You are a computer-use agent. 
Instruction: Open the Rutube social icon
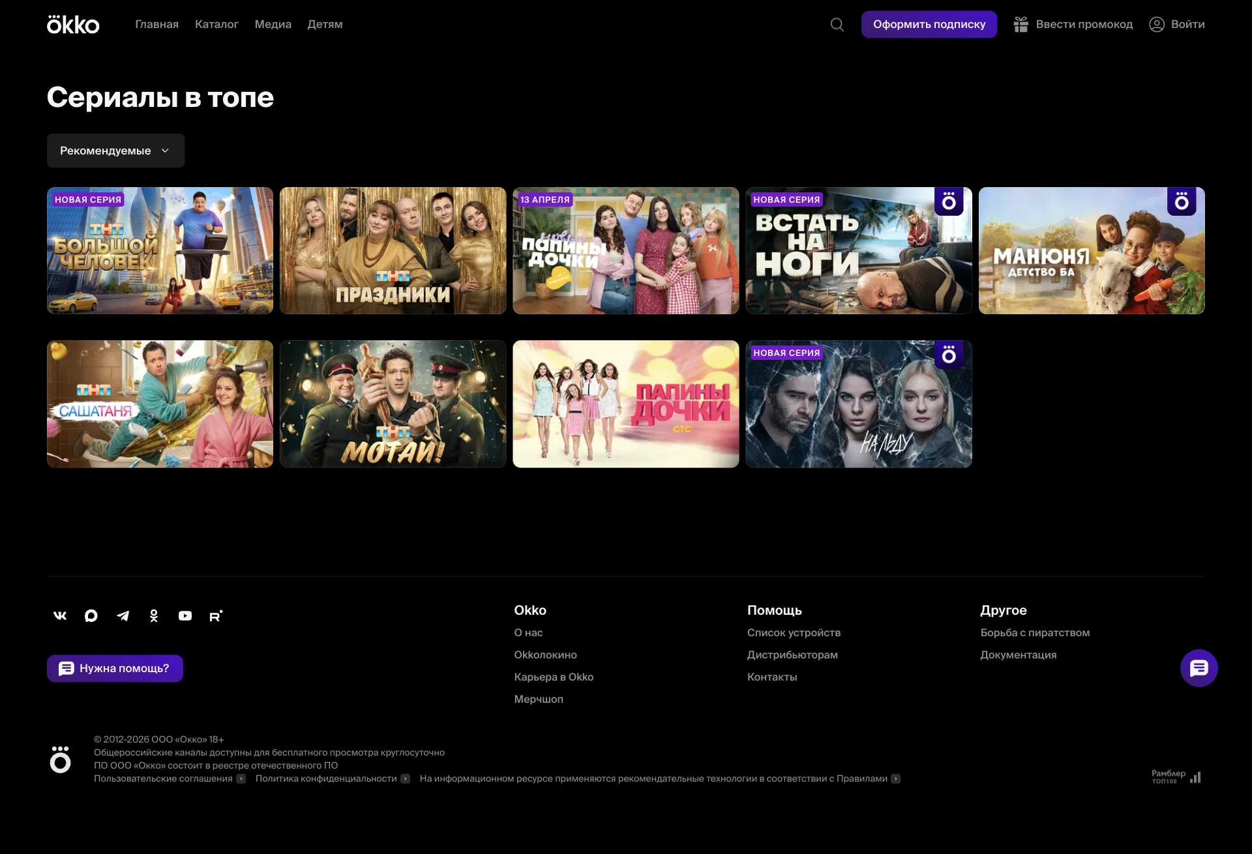216,615
